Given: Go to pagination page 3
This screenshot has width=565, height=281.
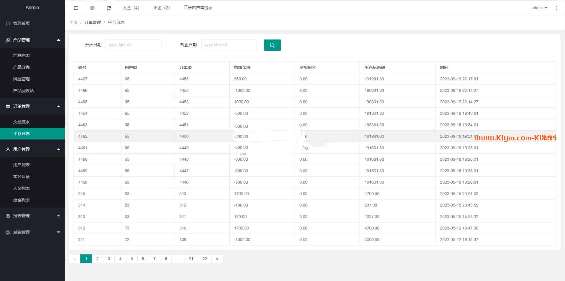Looking at the screenshot, I should [109, 259].
